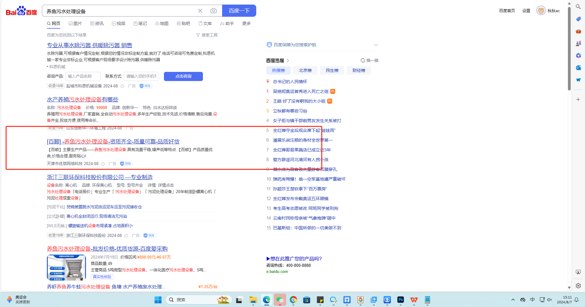Open Edge sidebar search icon
This screenshot has height=307, width=585.
point(578,7)
